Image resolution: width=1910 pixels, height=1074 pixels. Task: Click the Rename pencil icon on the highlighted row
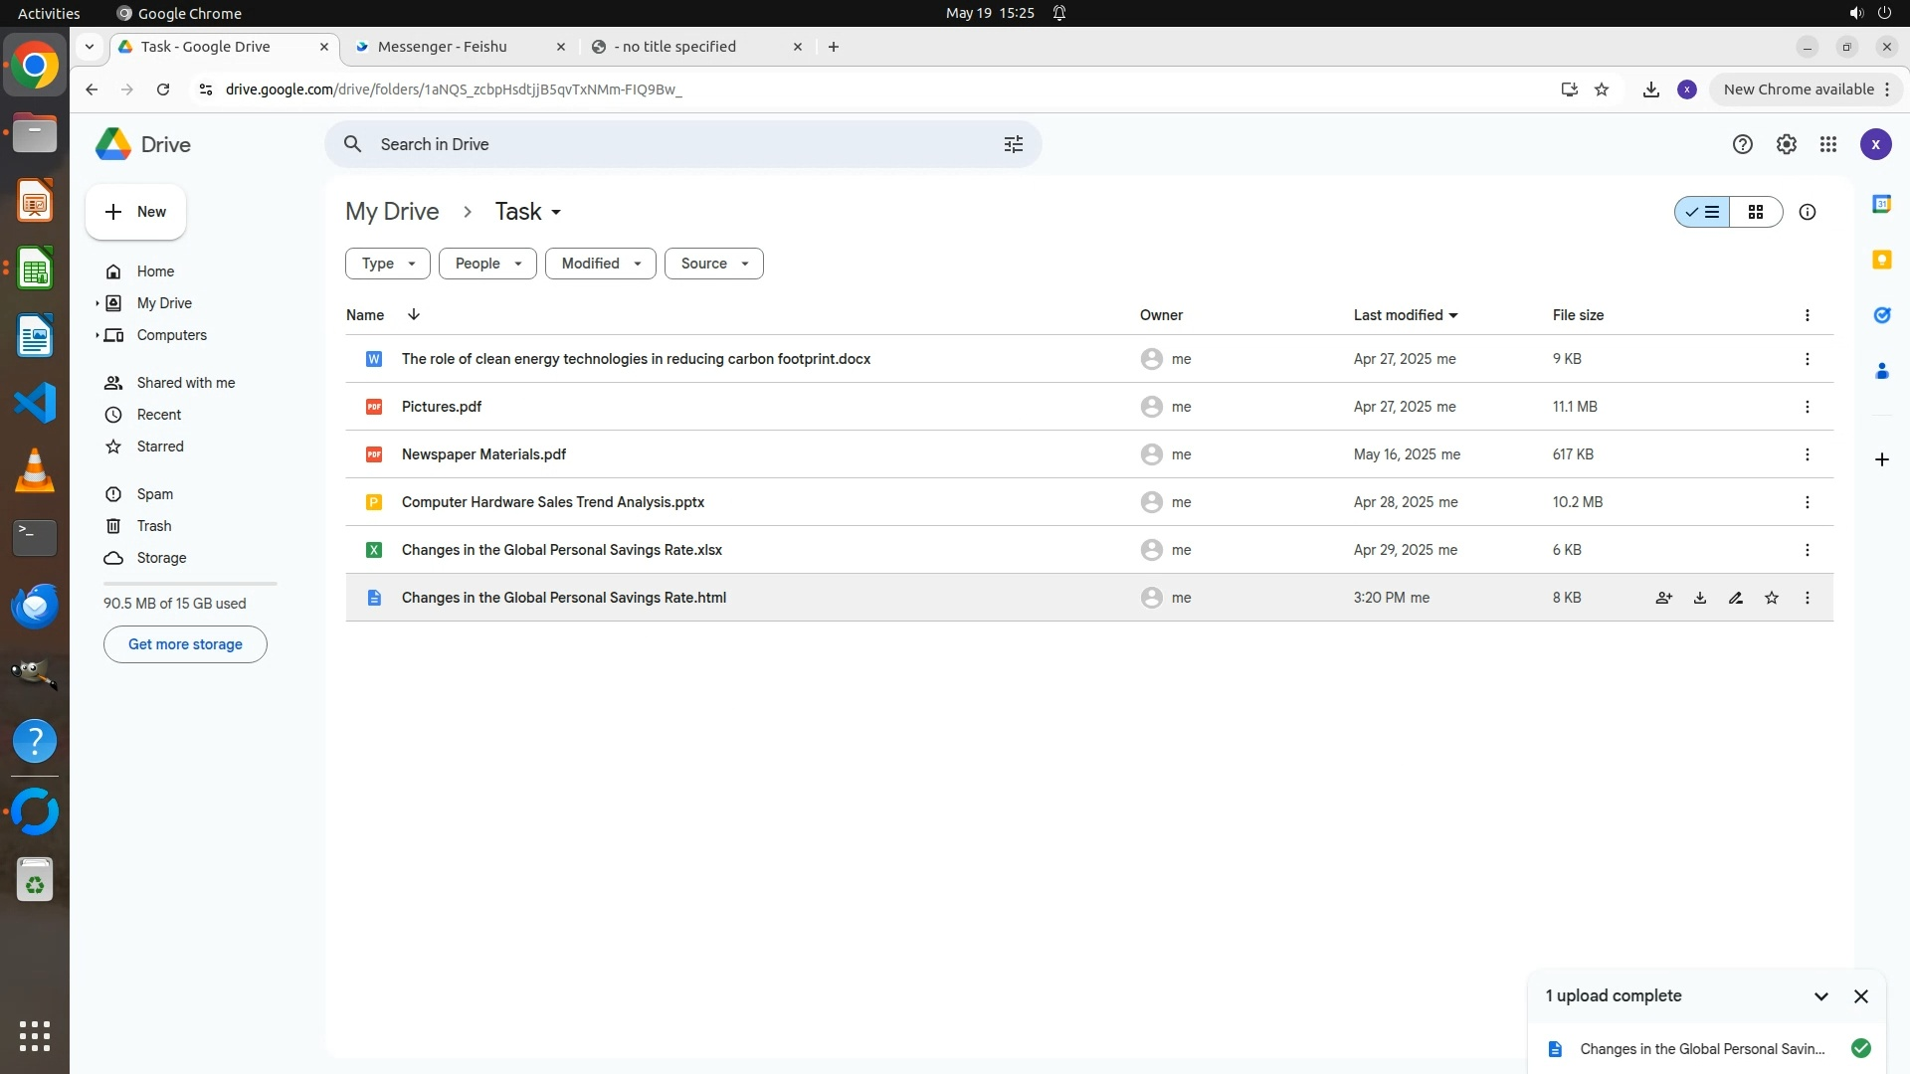pyautogui.click(x=1736, y=598)
